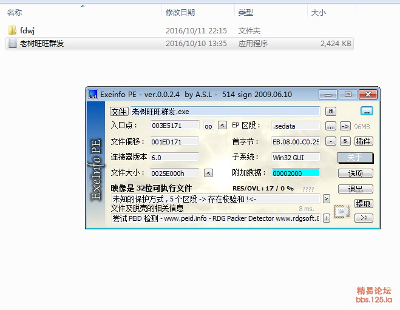Click the PEiD detection hint line

[x=216, y=218]
